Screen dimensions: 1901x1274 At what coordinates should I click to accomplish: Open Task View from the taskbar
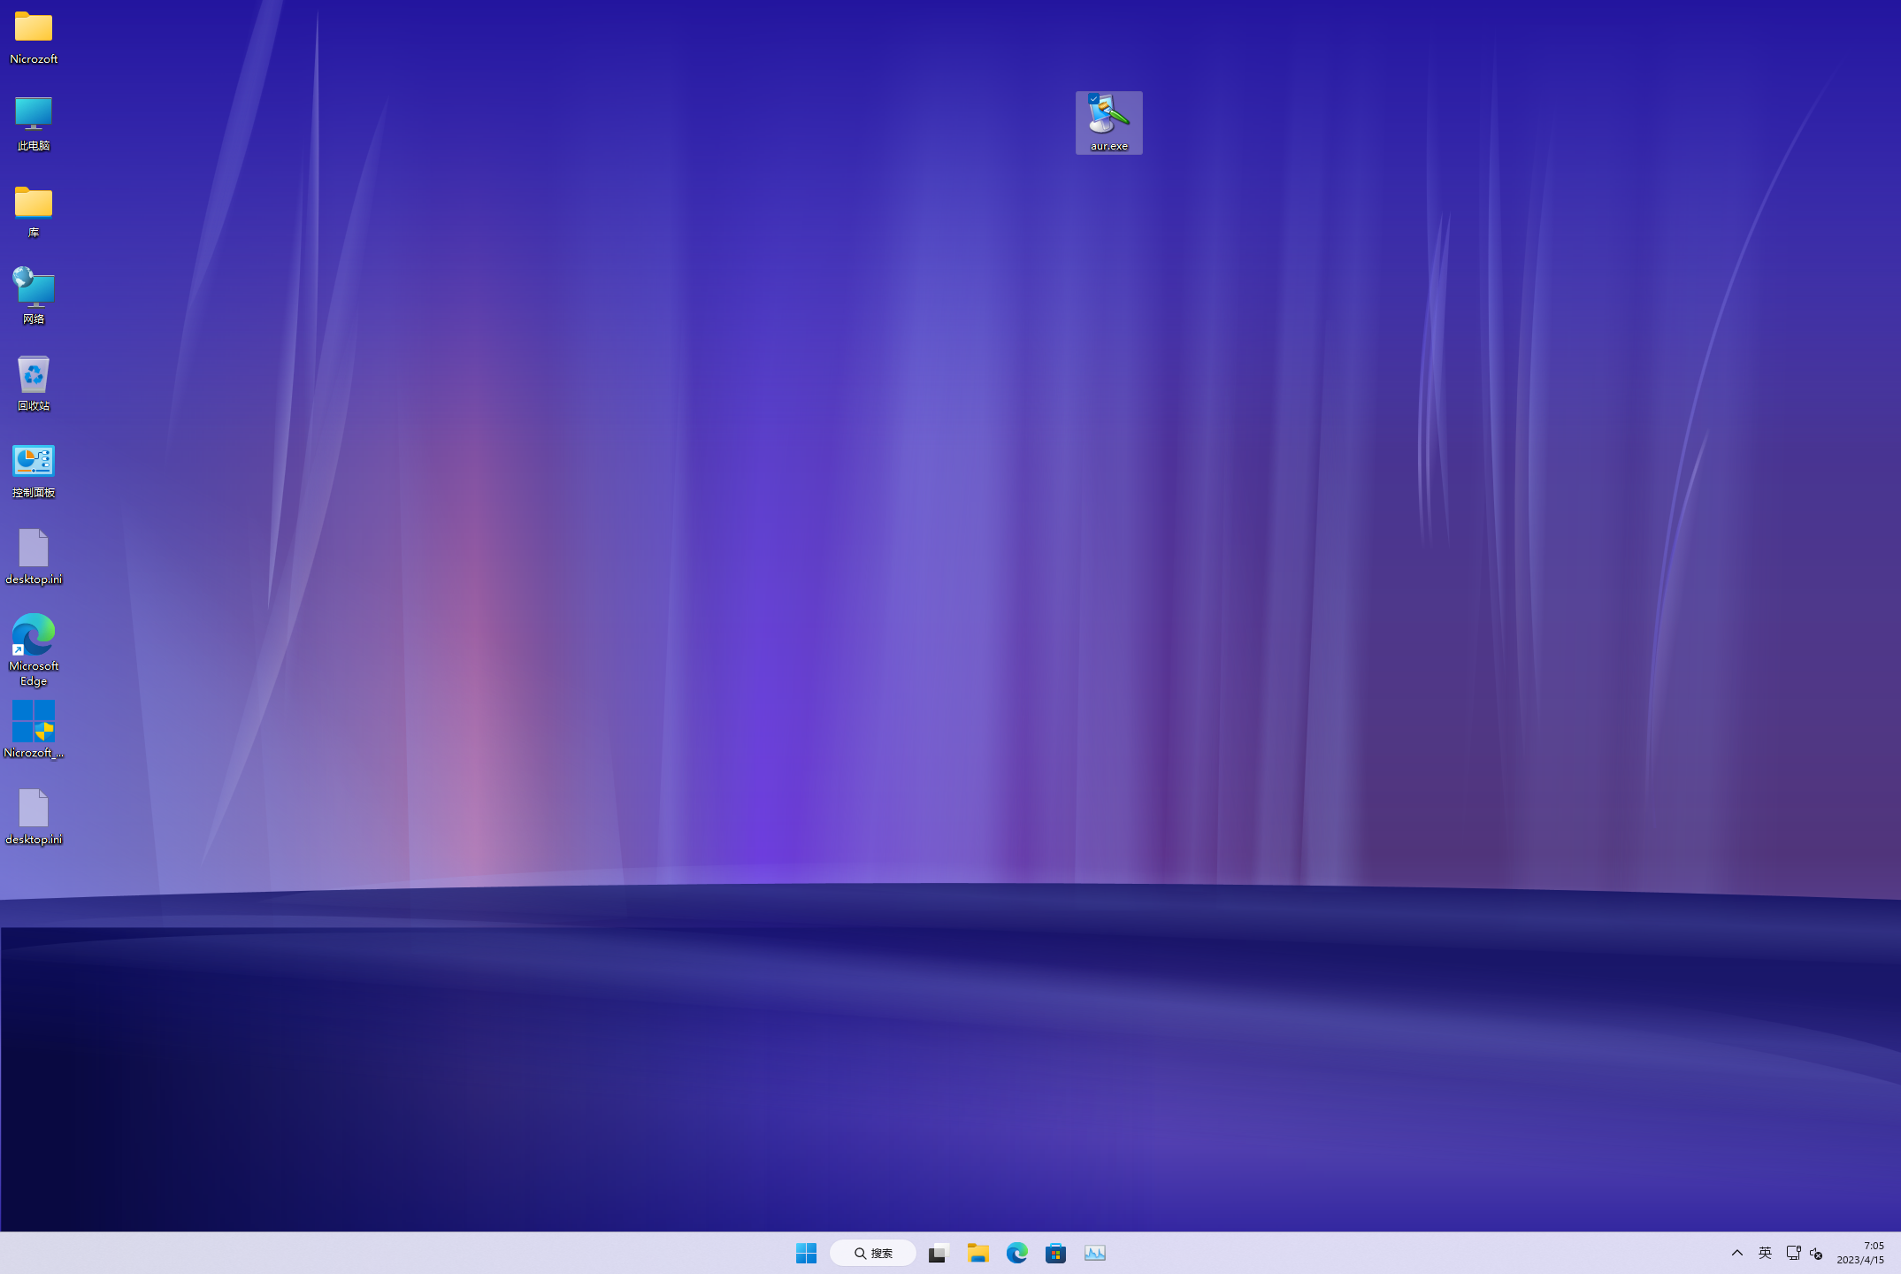coord(938,1253)
